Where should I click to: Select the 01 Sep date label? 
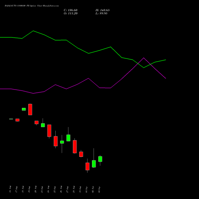pos(87,189)
